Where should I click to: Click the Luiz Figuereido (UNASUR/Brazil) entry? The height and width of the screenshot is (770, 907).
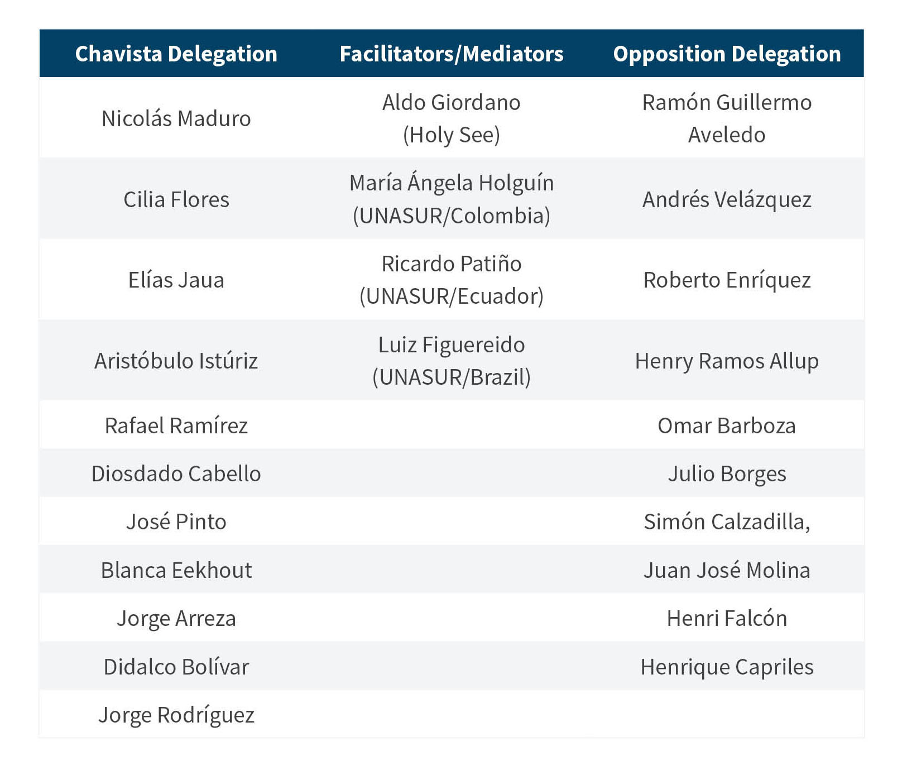click(452, 361)
